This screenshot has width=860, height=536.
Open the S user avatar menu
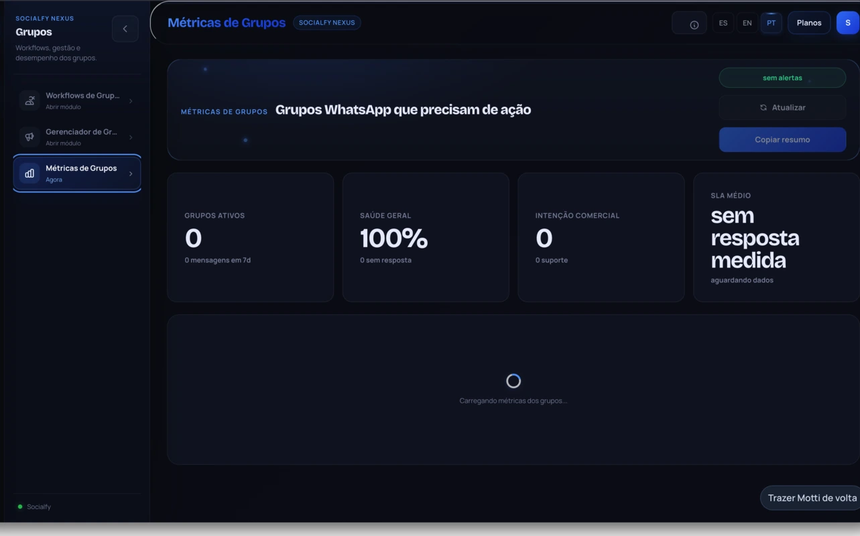pyautogui.click(x=848, y=23)
